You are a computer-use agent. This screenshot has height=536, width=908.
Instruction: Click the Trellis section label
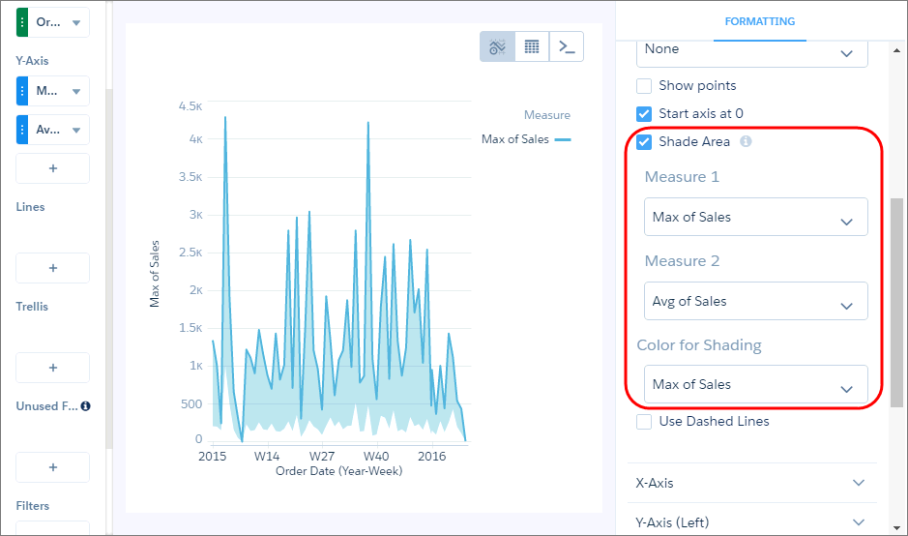click(x=32, y=307)
